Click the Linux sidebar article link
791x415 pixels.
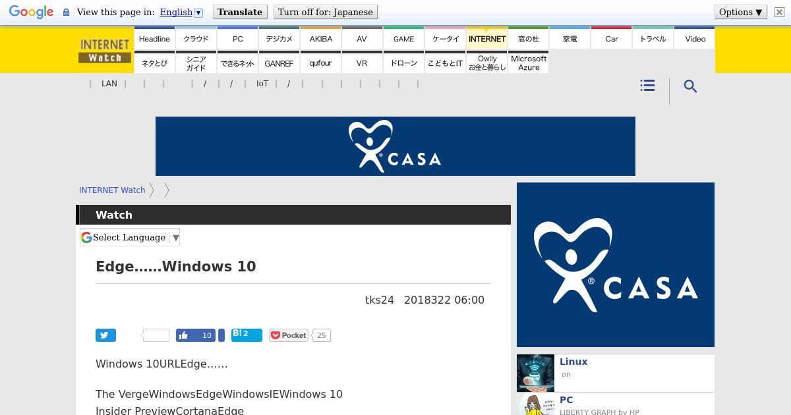(x=573, y=362)
